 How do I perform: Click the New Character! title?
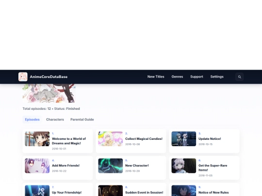coord(137,166)
